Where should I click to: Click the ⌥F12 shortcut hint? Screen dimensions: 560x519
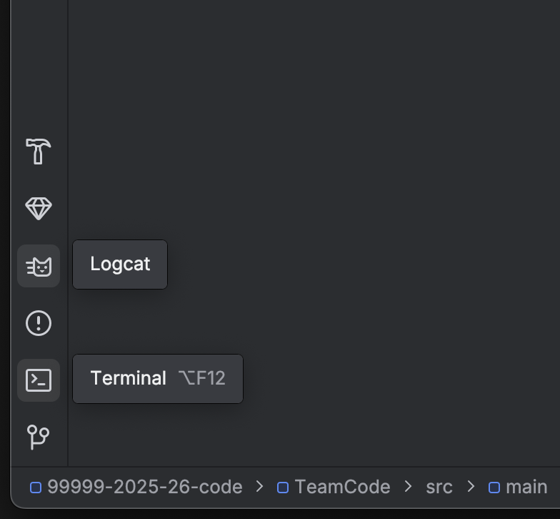pyautogui.click(x=201, y=378)
